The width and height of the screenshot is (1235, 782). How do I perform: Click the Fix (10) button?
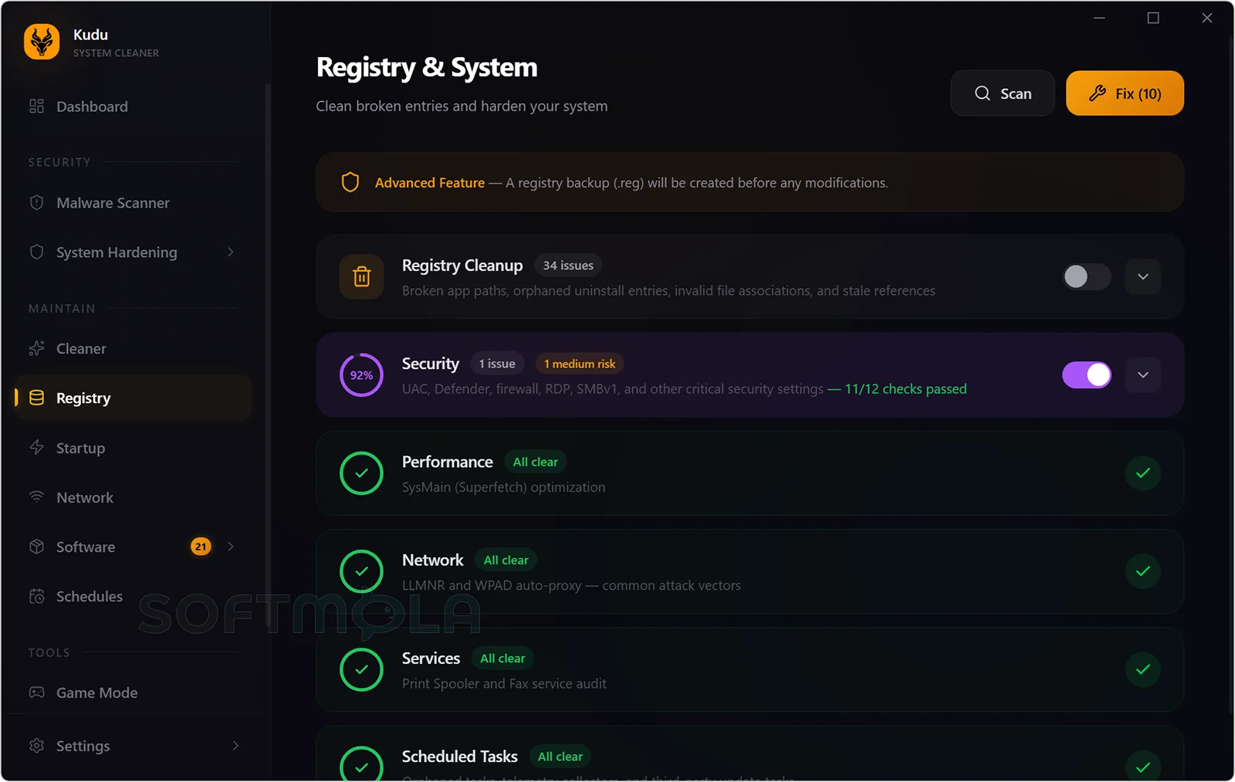pos(1125,93)
